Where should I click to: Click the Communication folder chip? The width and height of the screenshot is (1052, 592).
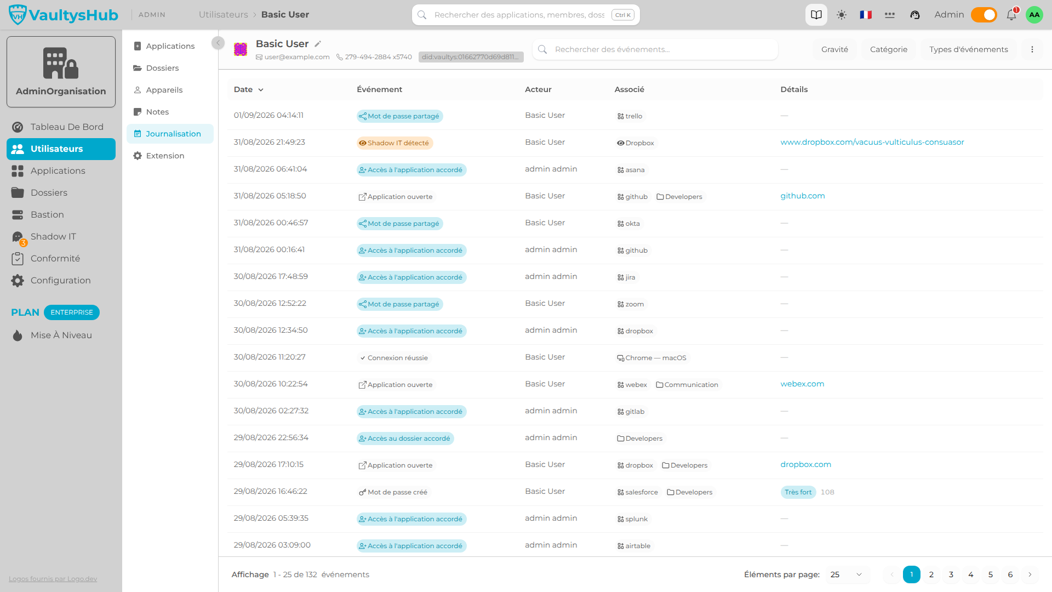(687, 385)
